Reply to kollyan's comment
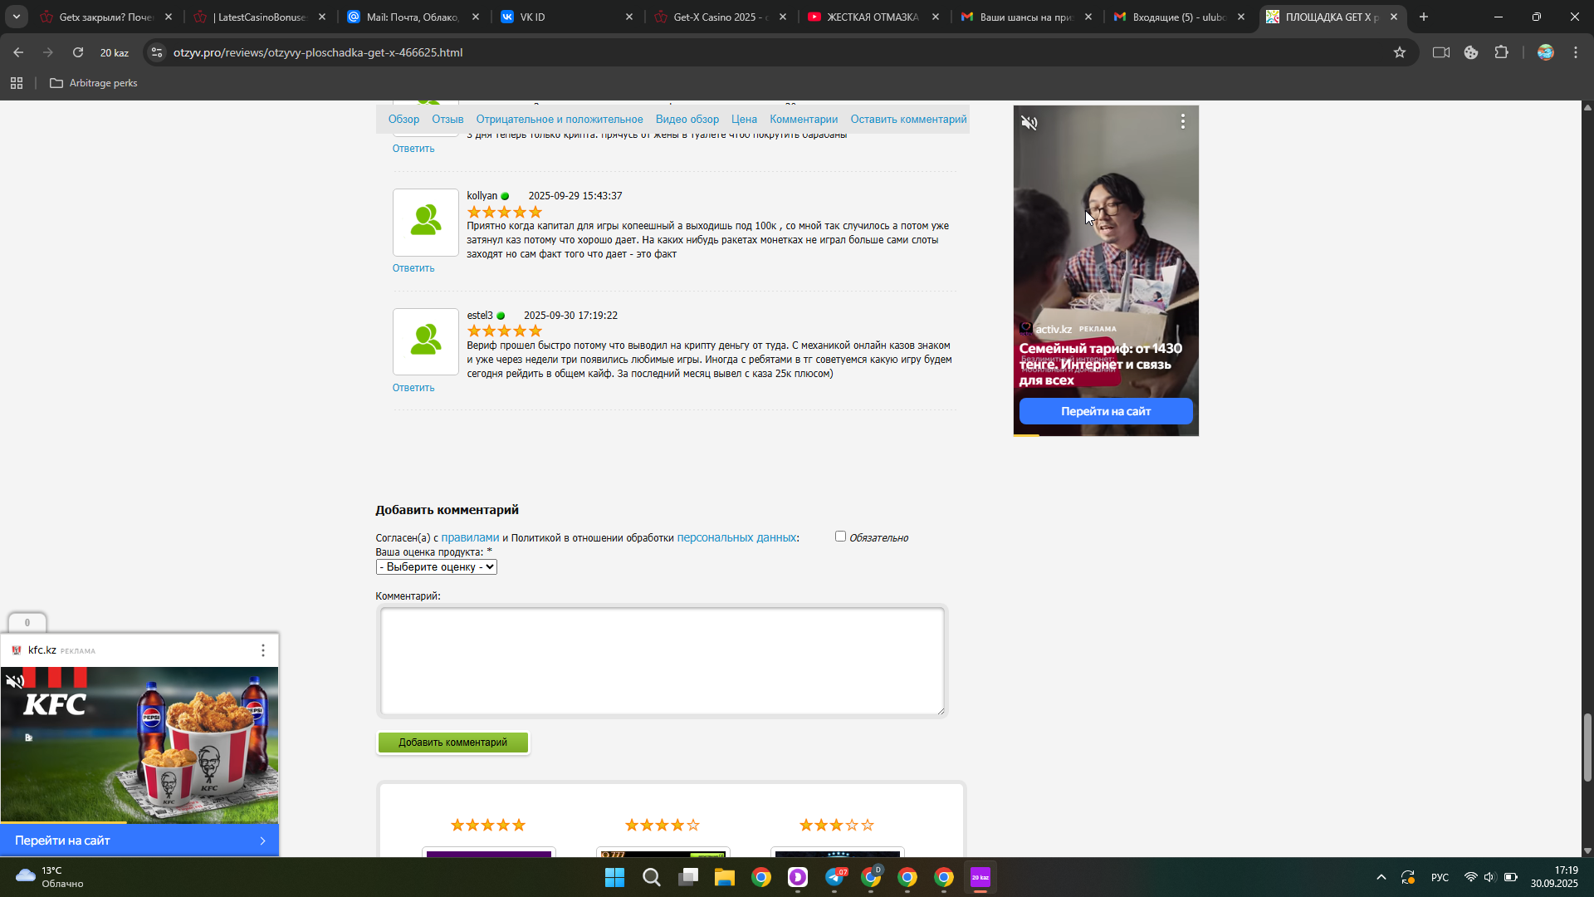 (413, 268)
